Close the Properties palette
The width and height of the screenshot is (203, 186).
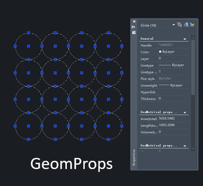click(x=134, y=21)
